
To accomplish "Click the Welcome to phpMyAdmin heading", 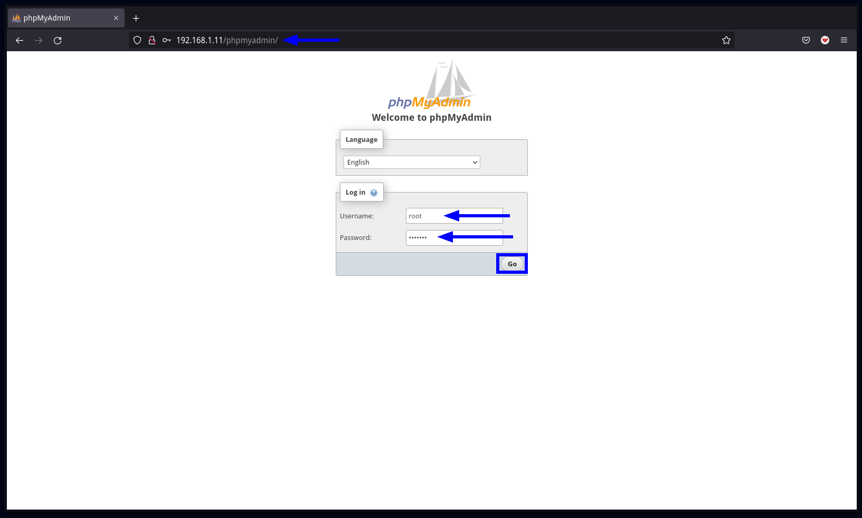I will tap(432, 118).
